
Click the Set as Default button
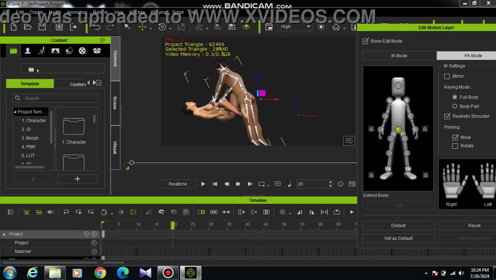click(398, 238)
